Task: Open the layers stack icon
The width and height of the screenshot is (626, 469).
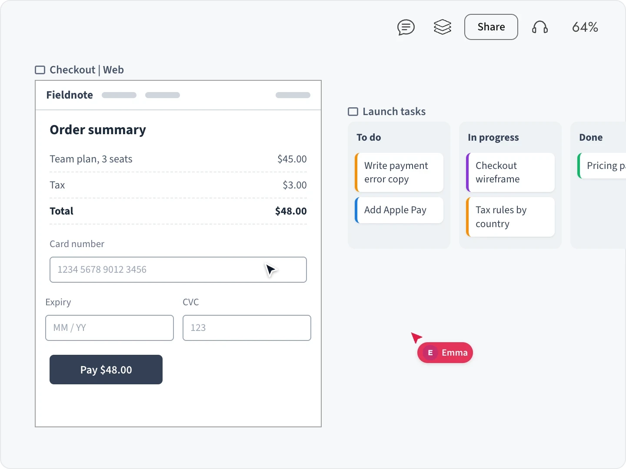Action: click(443, 27)
